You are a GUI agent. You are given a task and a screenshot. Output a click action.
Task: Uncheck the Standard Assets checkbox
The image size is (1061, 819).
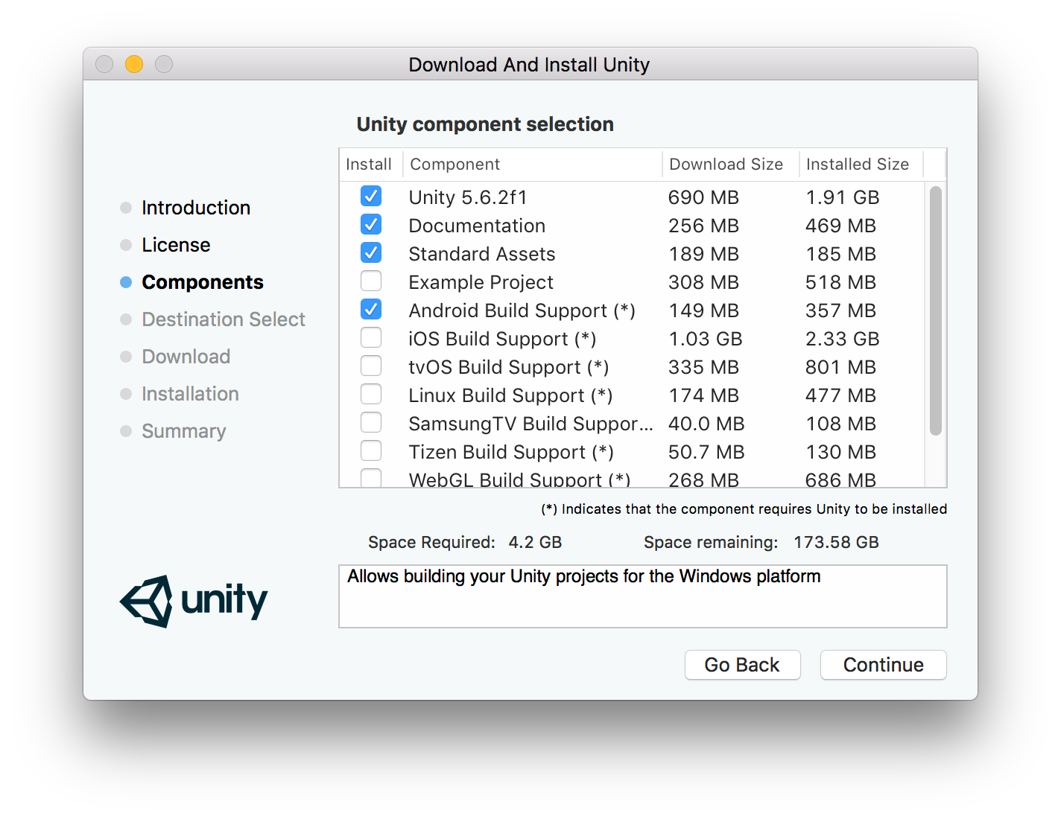[371, 253]
